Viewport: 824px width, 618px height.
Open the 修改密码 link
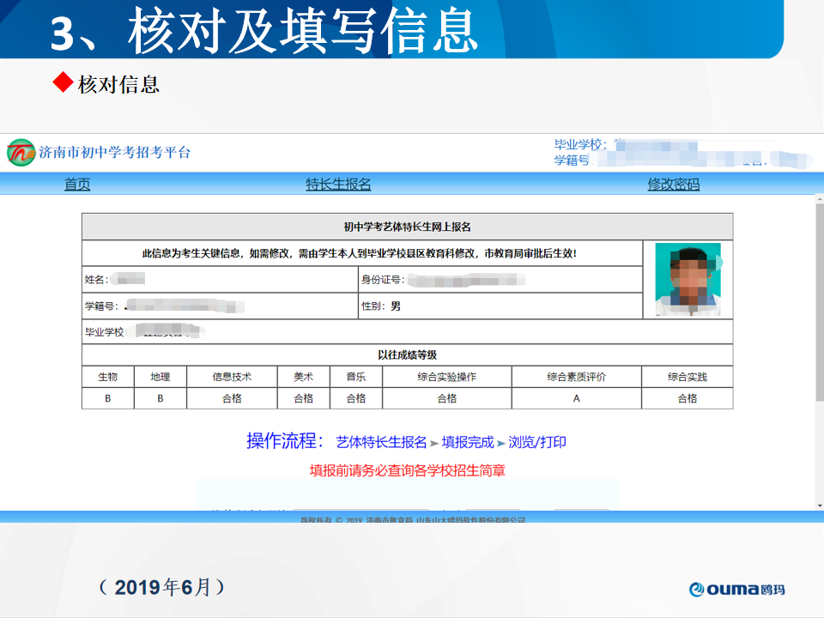(673, 184)
